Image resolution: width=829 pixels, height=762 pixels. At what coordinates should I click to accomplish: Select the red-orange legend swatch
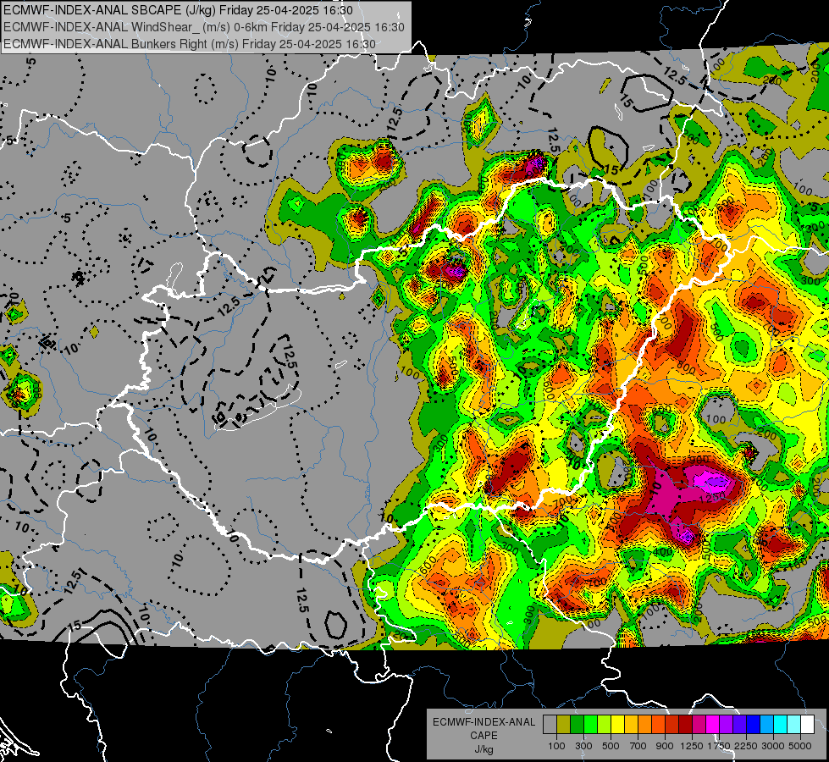pyautogui.click(x=658, y=725)
